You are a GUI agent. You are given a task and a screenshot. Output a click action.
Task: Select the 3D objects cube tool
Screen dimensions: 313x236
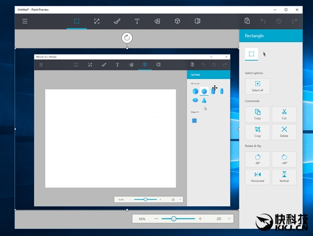coord(177,21)
